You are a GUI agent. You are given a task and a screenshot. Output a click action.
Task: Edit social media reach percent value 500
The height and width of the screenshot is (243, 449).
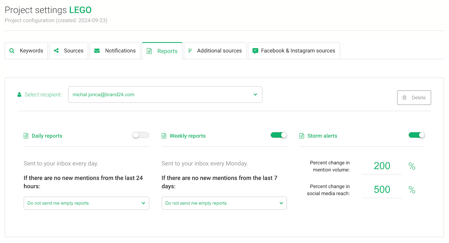click(x=382, y=189)
